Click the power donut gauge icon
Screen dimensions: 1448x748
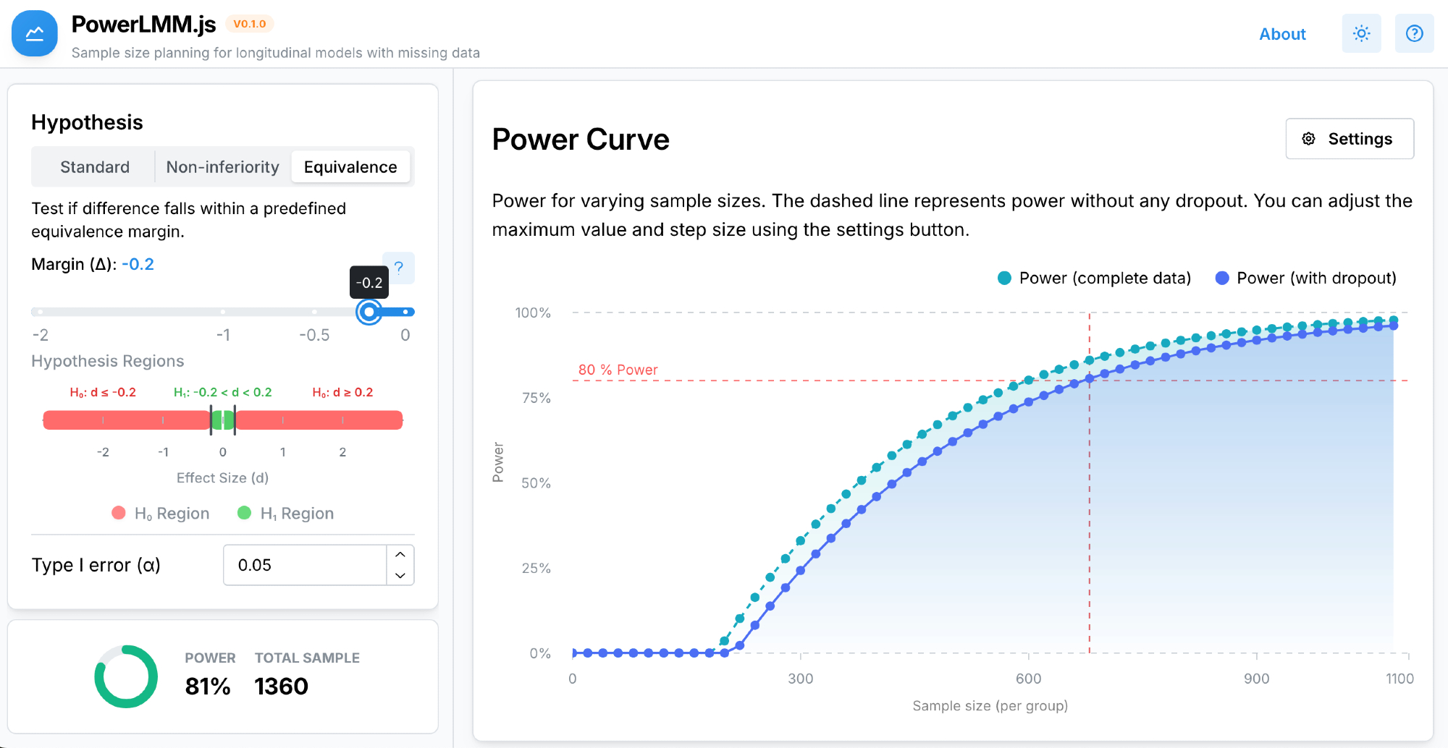tap(126, 676)
